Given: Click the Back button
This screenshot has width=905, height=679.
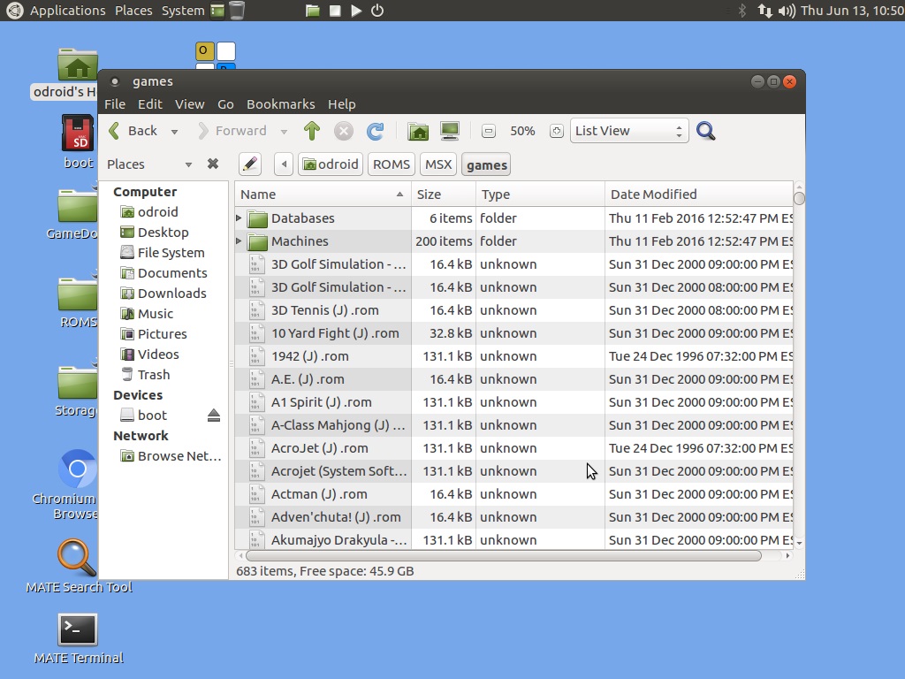Looking at the screenshot, I should 133,131.
